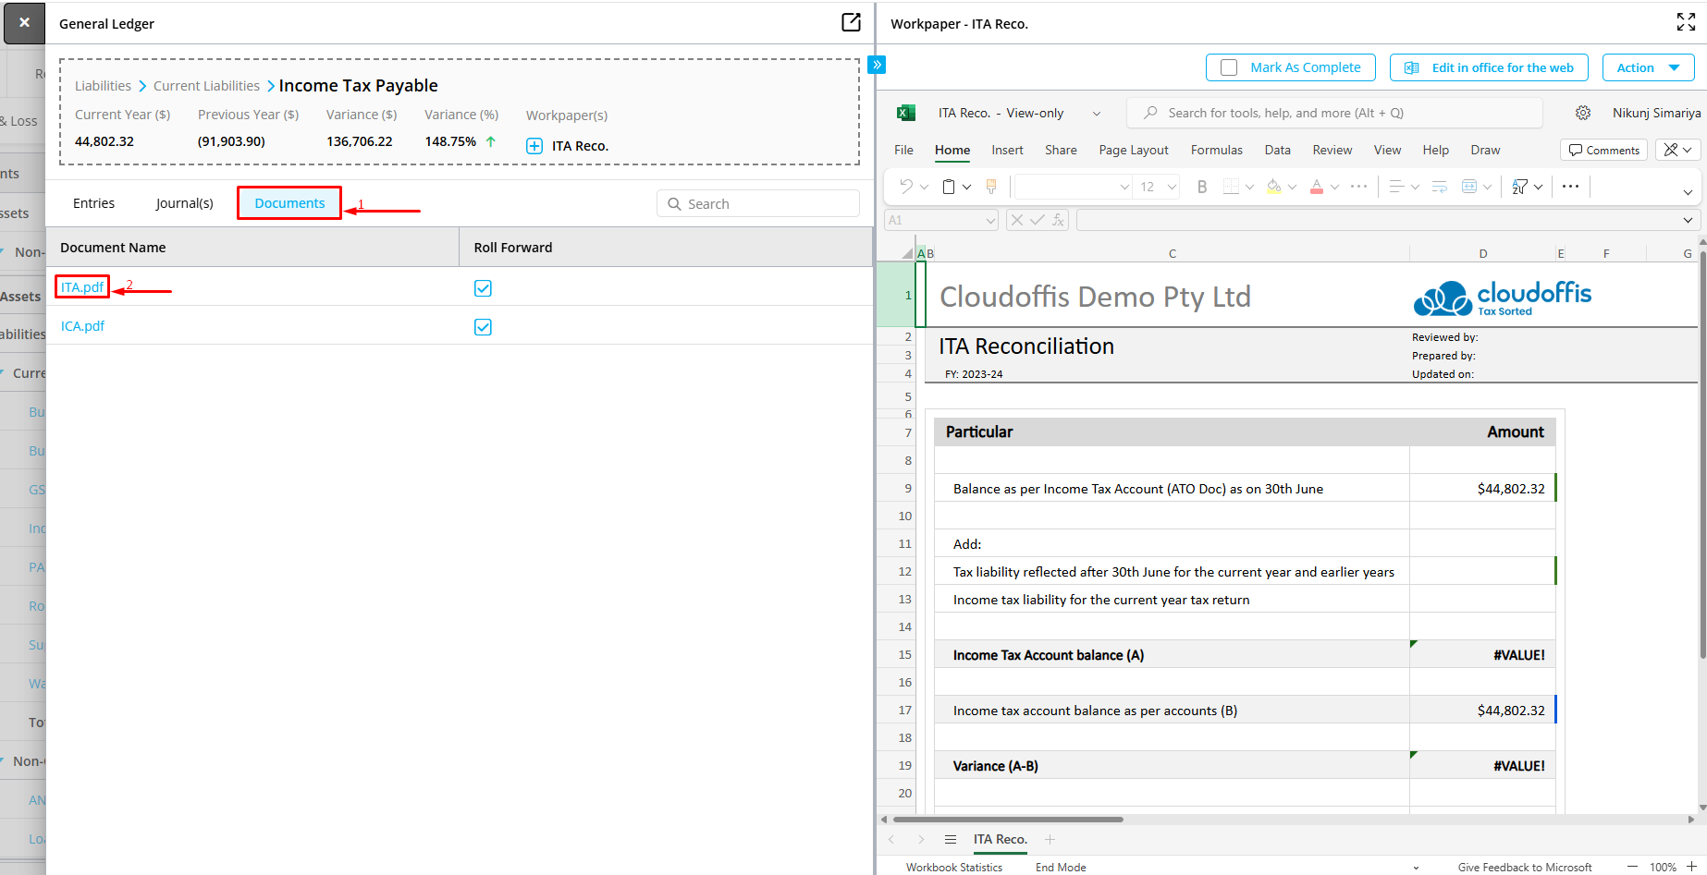Collapse the workpaper panel with the blue chevrons

[x=878, y=65]
